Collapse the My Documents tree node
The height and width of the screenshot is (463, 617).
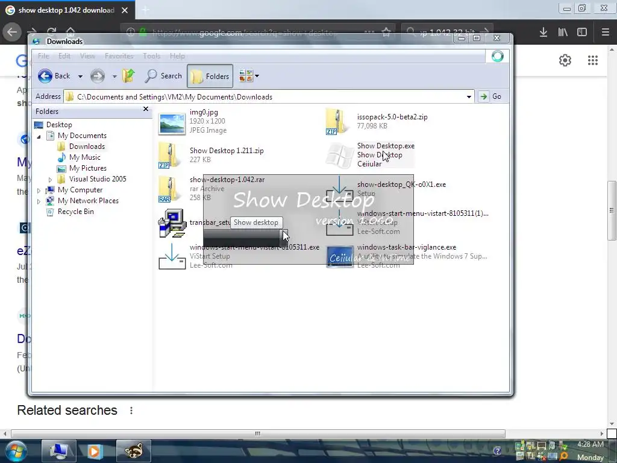click(x=39, y=137)
